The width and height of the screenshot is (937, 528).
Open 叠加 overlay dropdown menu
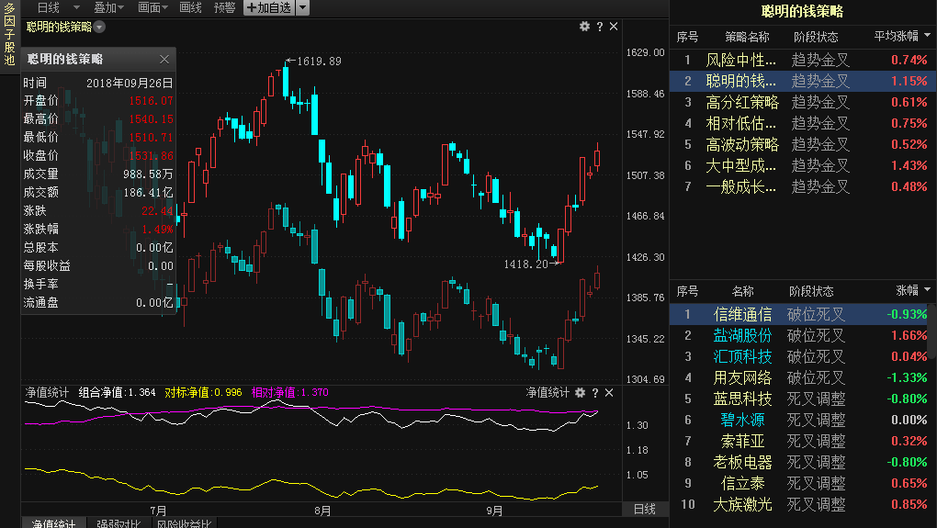(x=108, y=7)
